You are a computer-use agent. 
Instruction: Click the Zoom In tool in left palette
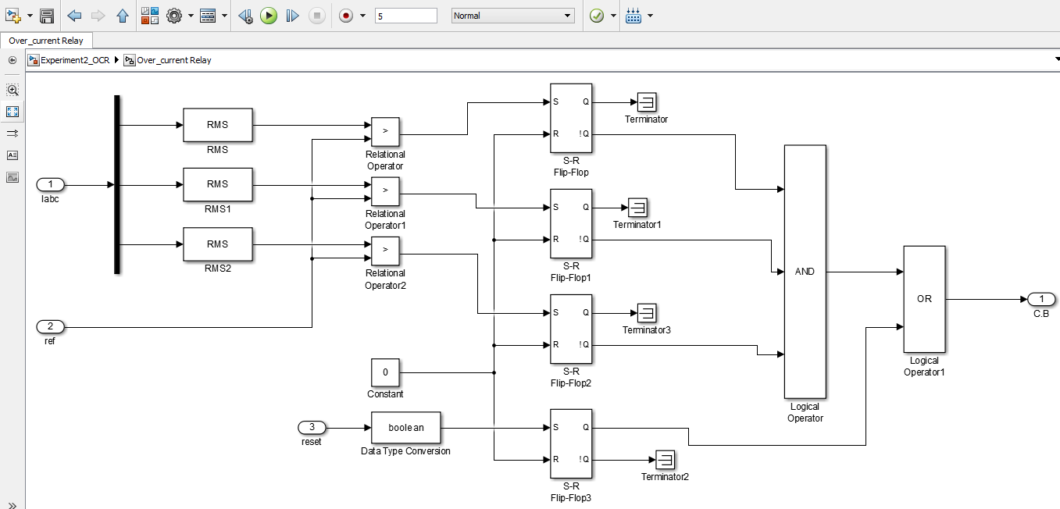click(x=12, y=90)
